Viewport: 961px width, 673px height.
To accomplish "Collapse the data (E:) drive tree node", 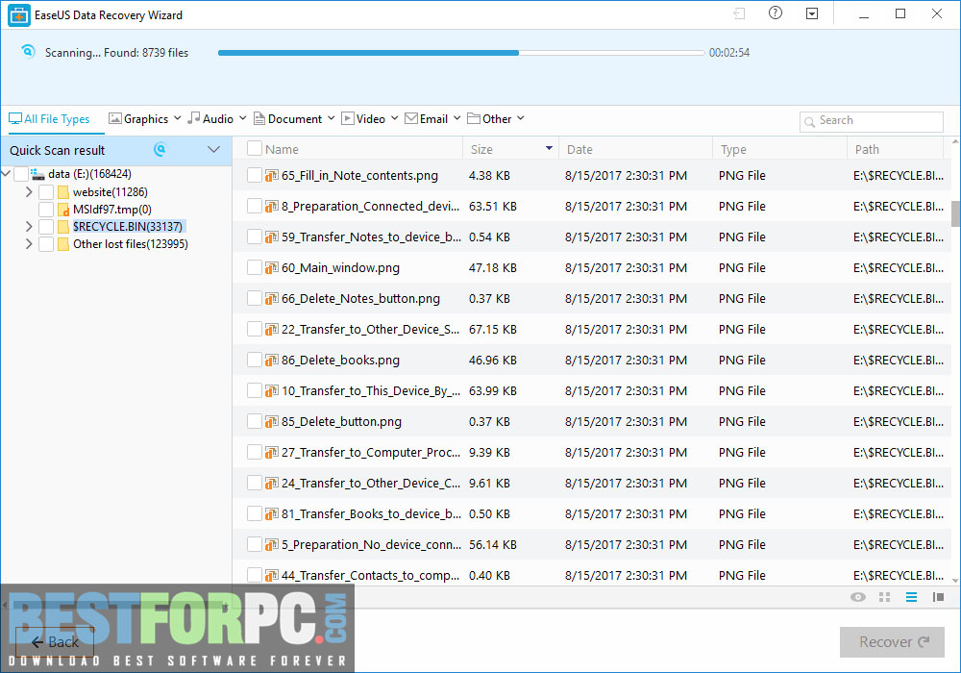I will pos(6,174).
